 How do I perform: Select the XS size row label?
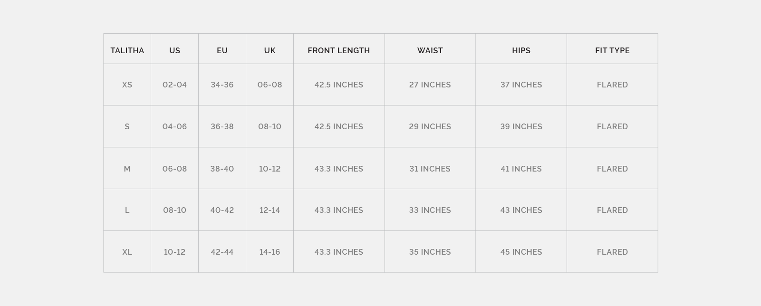tap(127, 85)
